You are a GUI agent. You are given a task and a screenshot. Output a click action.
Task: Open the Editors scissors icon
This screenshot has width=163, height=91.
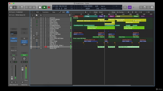click(34, 7)
